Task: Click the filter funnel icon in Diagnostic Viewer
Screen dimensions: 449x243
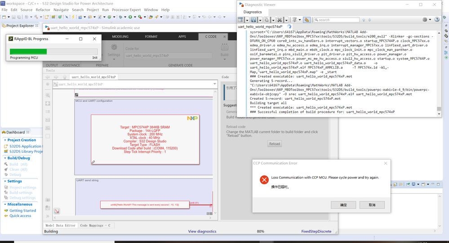Action: (x=294, y=20)
